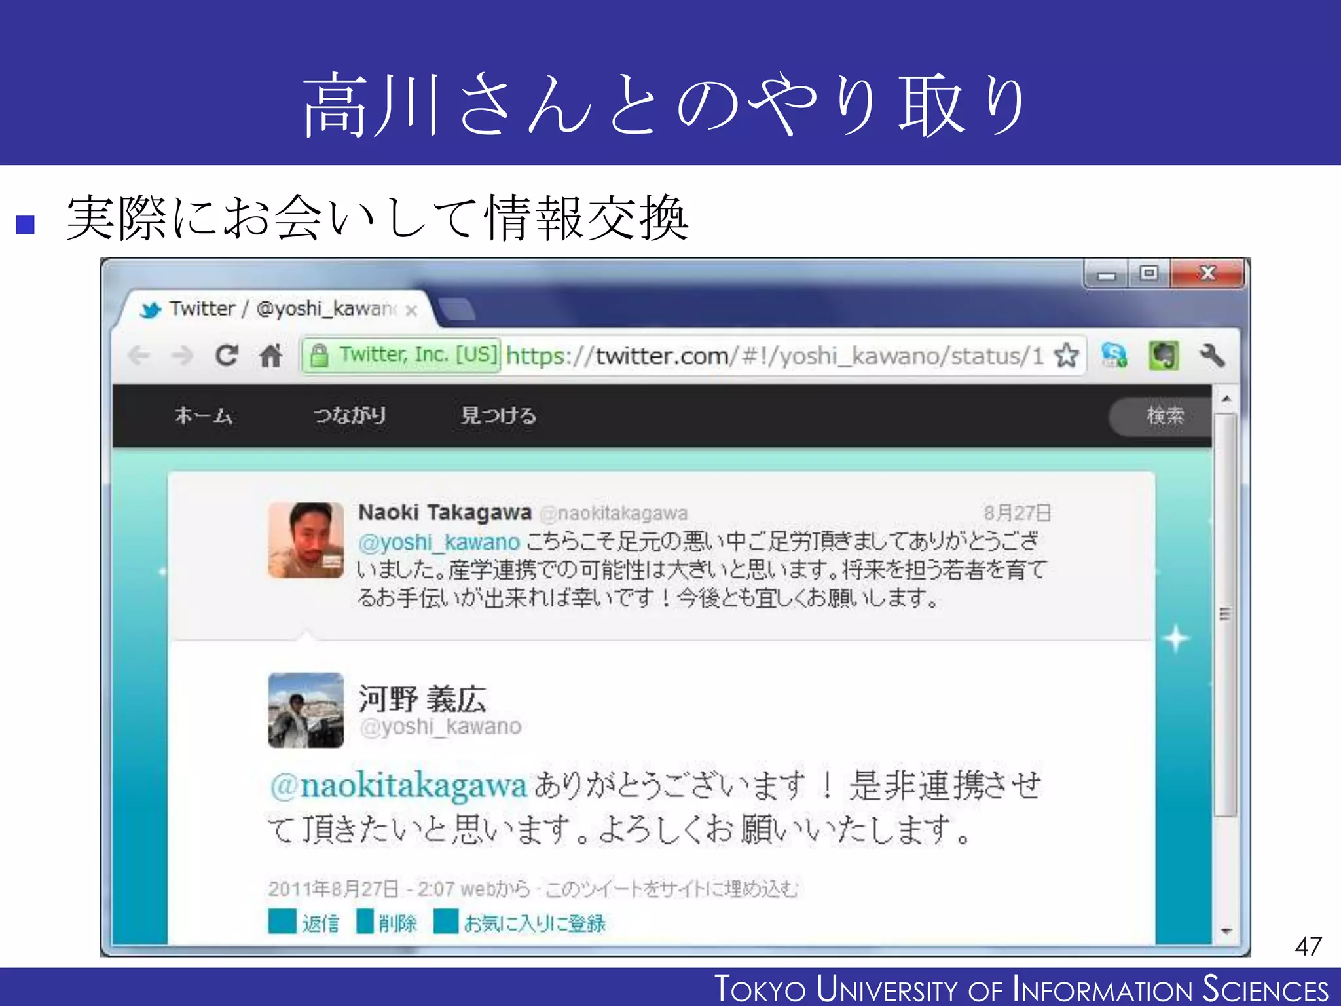
Task: Click お気に入りに登録 favorite button
Action: [520, 922]
